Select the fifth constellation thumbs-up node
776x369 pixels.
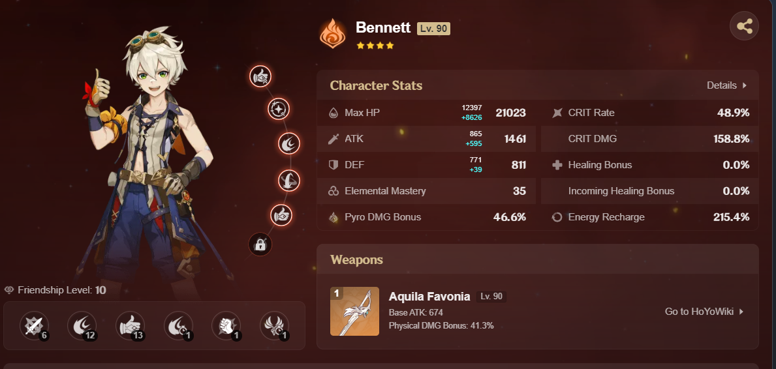(281, 216)
